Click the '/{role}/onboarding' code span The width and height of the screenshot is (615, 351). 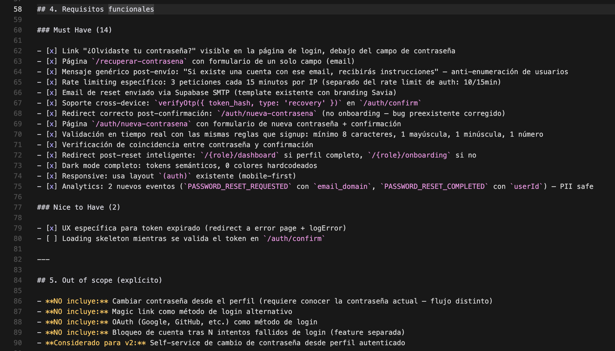(409, 155)
